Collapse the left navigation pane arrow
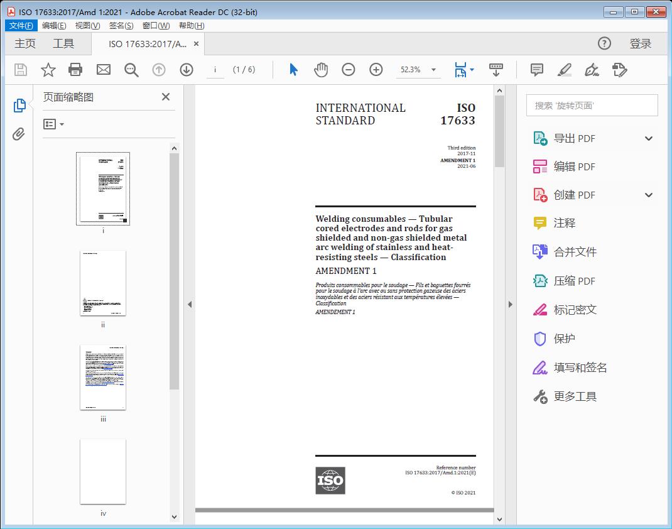 click(190, 305)
